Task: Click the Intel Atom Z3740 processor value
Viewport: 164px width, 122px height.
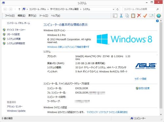Action: pyautogui.click(x=103, y=58)
